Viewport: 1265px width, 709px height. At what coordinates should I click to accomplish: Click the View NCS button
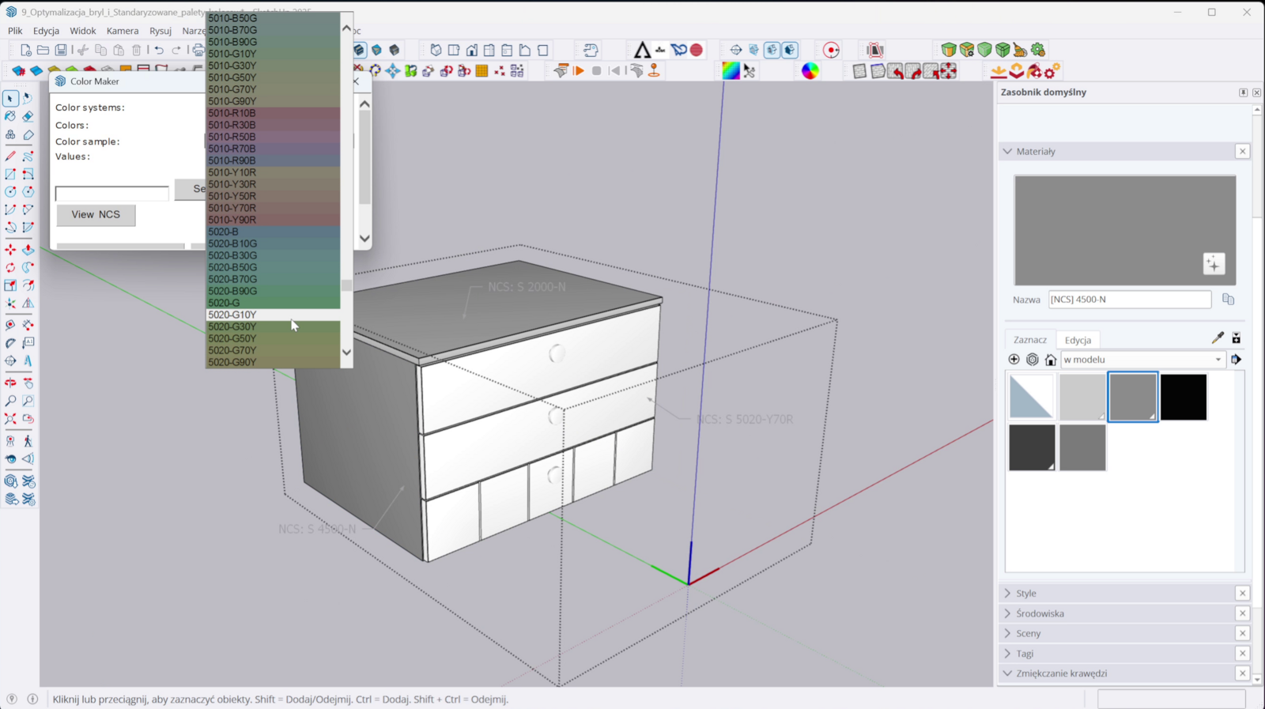point(96,215)
